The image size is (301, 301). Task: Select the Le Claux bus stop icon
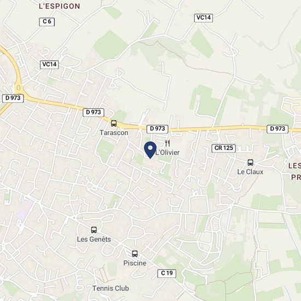click(250, 163)
